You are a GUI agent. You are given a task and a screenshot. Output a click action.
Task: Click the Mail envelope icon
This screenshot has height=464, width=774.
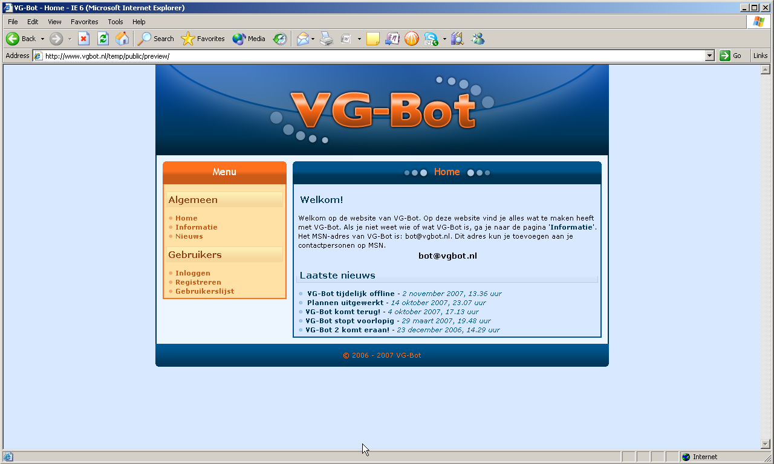click(303, 39)
